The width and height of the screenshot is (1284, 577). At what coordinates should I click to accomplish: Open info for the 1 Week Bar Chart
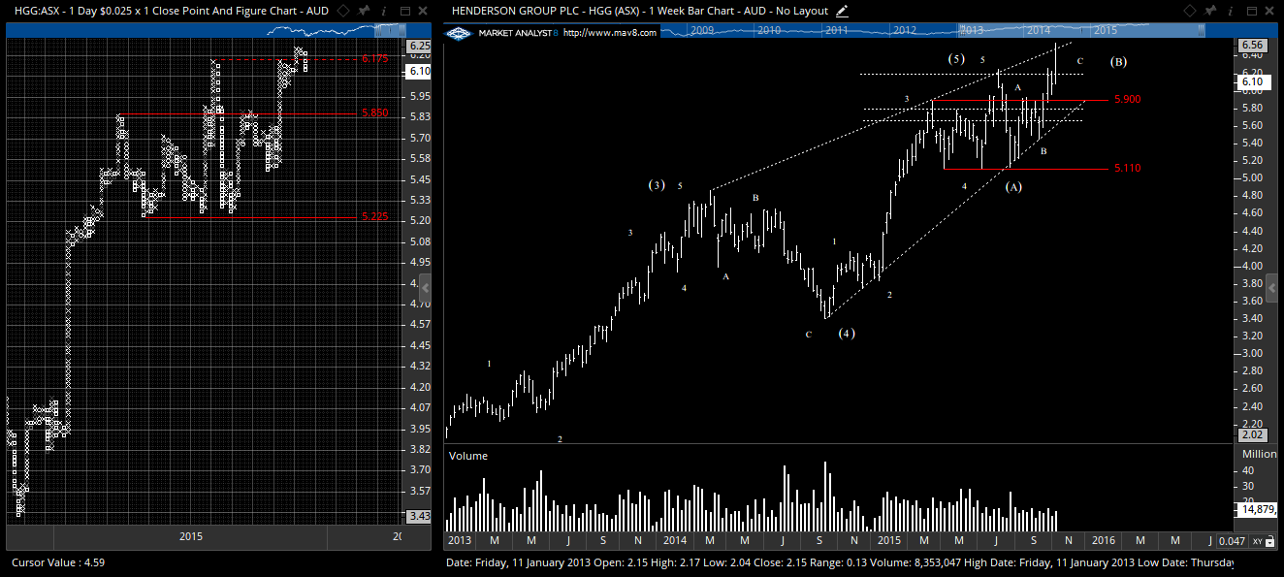coord(1233,11)
